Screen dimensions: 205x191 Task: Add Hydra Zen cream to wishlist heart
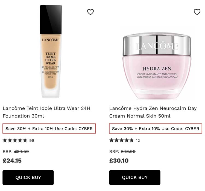pos(197,12)
